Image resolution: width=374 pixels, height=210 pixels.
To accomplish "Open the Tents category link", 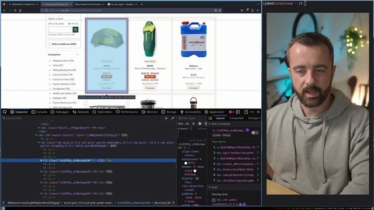I will pos(58,65).
